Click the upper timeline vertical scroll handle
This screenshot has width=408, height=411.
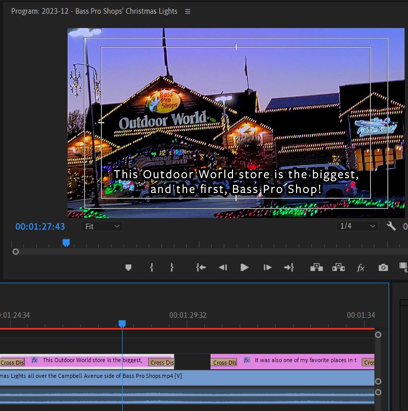point(378,335)
